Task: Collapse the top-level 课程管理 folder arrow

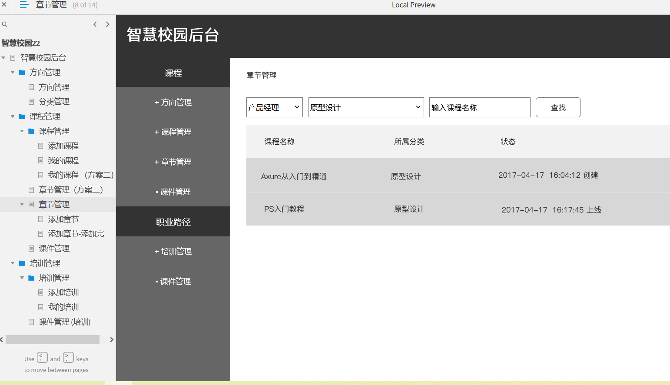Action: (x=13, y=116)
